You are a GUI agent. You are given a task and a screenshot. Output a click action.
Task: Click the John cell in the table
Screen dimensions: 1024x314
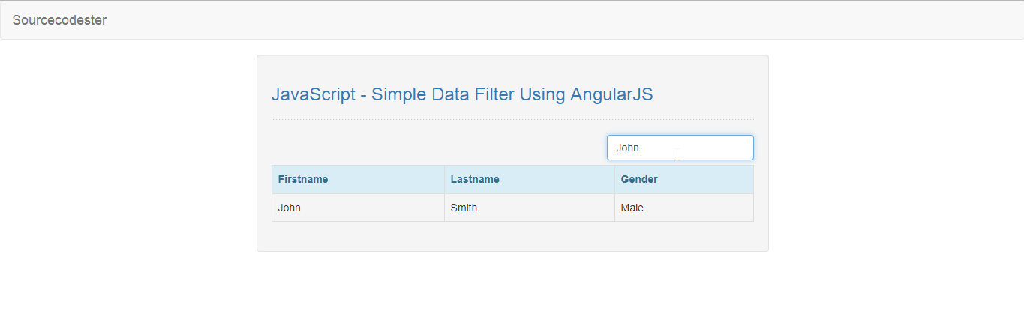tap(358, 208)
